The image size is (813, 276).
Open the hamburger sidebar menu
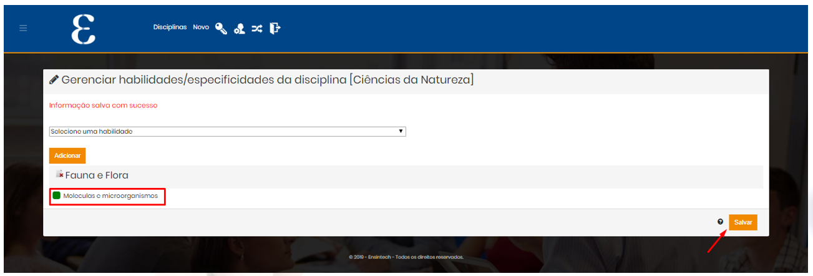(x=23, y=28)
